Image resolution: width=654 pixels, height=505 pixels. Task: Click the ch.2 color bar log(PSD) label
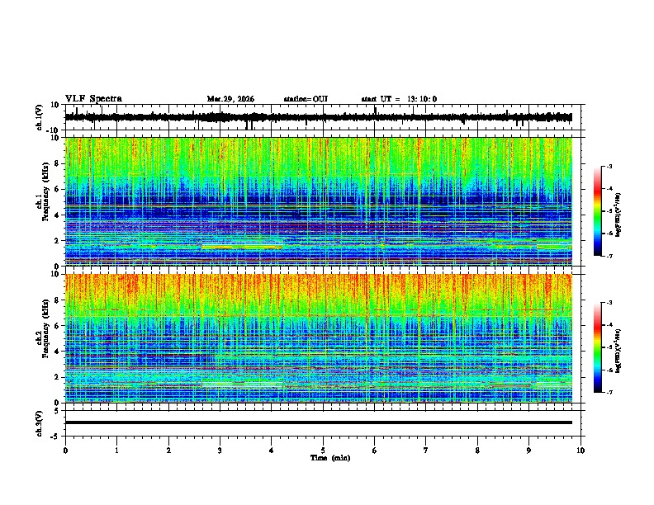pos(618,351)
